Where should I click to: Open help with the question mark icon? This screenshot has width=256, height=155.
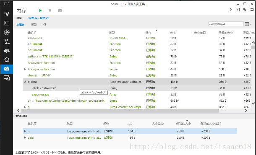point(230,10)
